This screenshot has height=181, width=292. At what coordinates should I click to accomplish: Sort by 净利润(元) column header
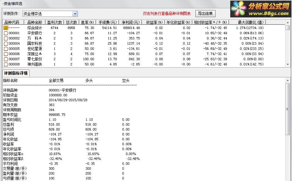(130, 22)
